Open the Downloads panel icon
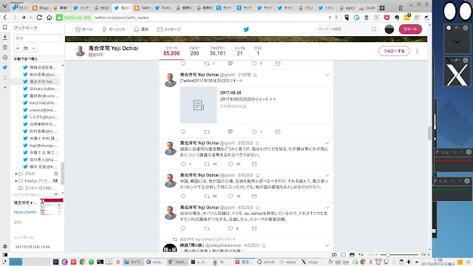This screenshot has height=266, width=473. (x=5, y=38)
